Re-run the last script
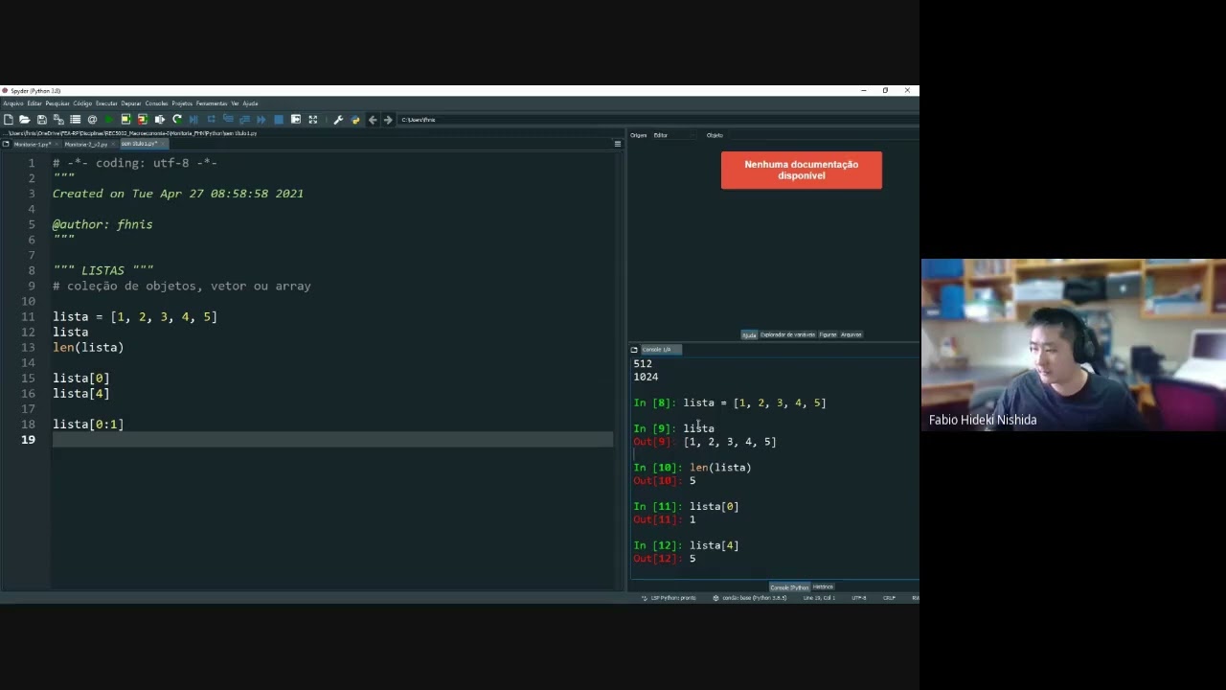The image size is (1226, 690). (x=177, y=120)
